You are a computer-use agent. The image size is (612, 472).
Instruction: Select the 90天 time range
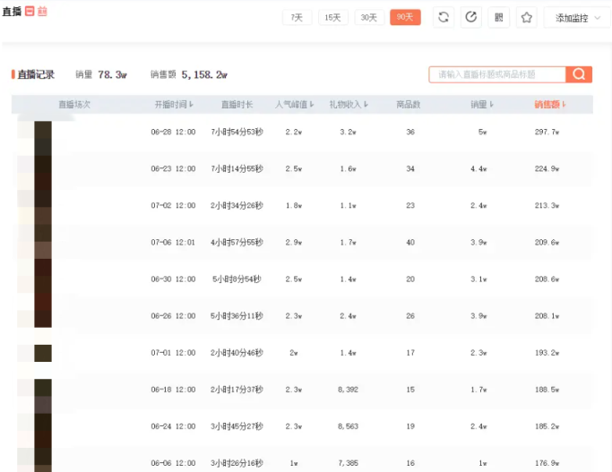pos(405,17)
